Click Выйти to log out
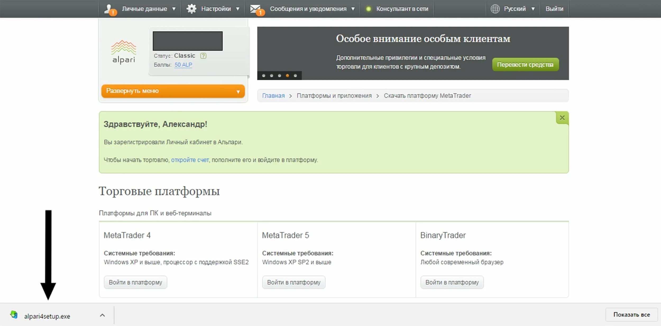Image resolution: width=661 pixels, height=326 pixels. click(x=554, y=9)
